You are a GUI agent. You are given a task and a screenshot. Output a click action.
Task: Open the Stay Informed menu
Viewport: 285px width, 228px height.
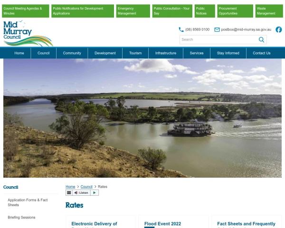click(x=228, y=53)
